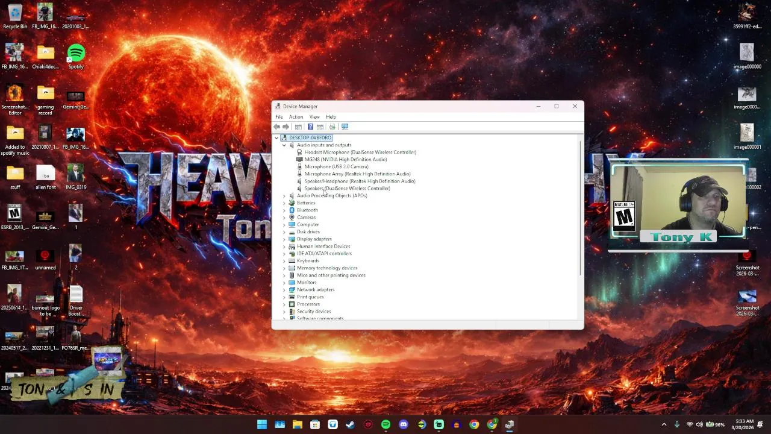The height and width of the screenshot is (434, 771).
Task: Click the monitor icon at toolbar's right end
Action: tap(345, 127)
